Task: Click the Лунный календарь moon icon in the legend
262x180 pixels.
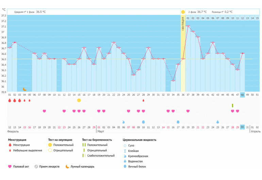Action: 67,166
